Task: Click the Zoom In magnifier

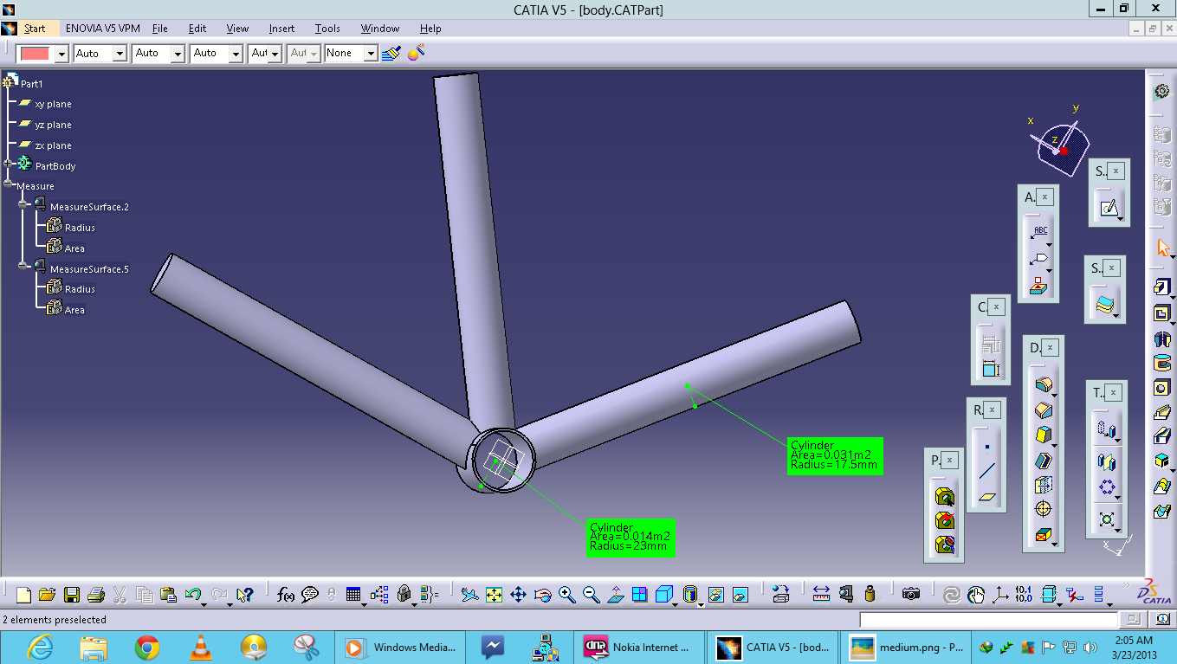Action: pyautogui.click(x=567, y=595)
